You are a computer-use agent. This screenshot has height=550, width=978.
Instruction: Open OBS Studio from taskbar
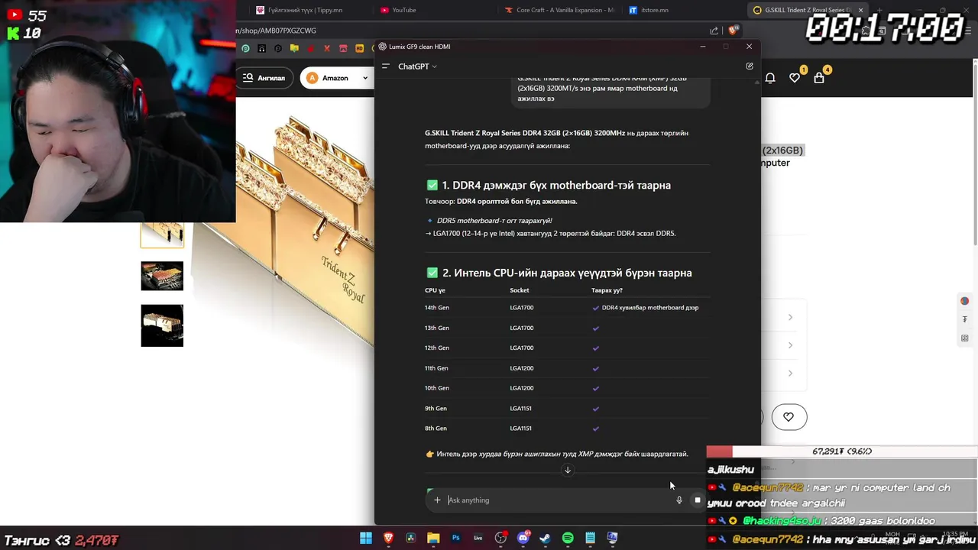coord(500,538)
